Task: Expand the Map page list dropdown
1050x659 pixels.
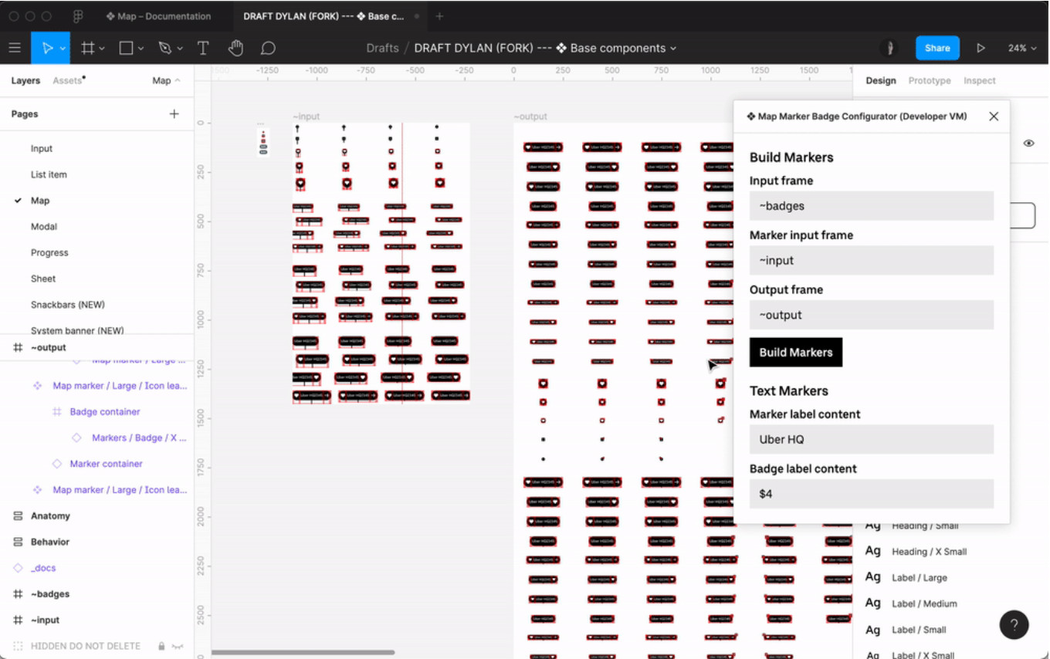Action: [x=166, y=80]
